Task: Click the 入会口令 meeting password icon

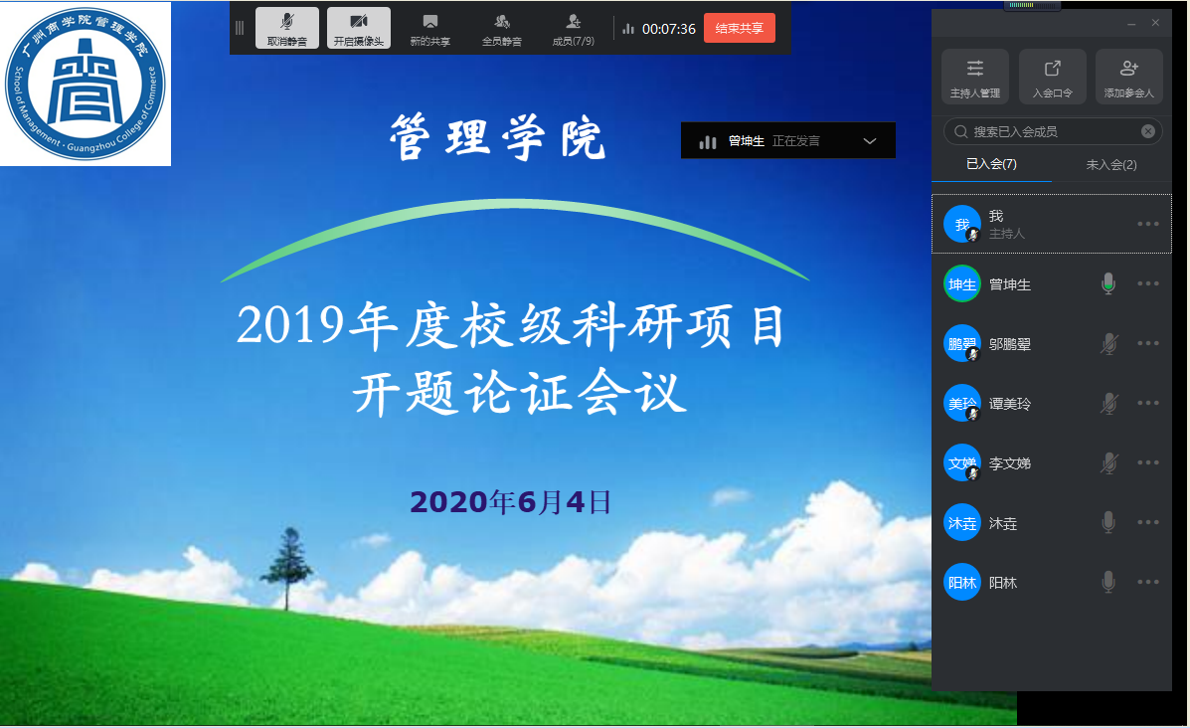Action: [x=1052, y=77]
